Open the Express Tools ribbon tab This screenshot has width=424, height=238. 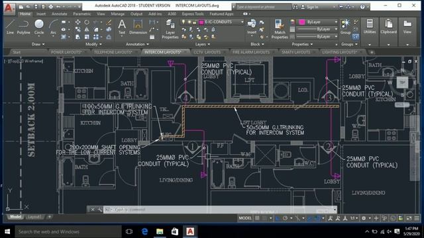click(x=193, y=14)
